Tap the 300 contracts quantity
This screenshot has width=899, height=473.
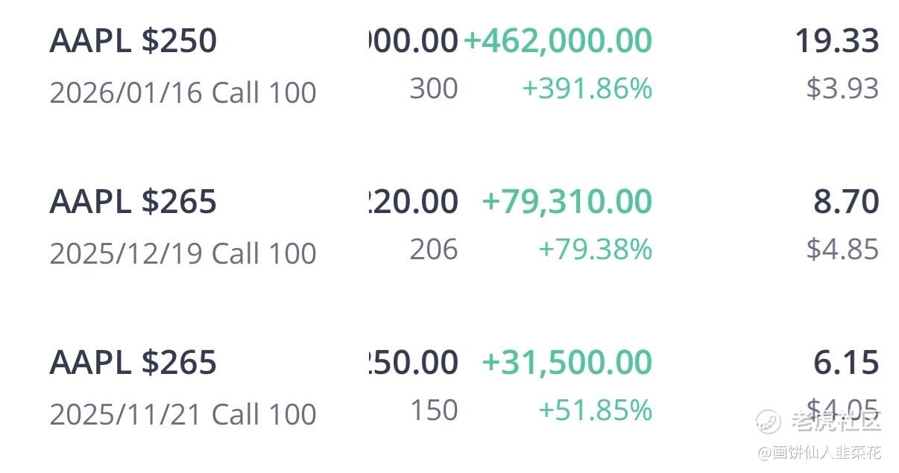coord(433,89)
